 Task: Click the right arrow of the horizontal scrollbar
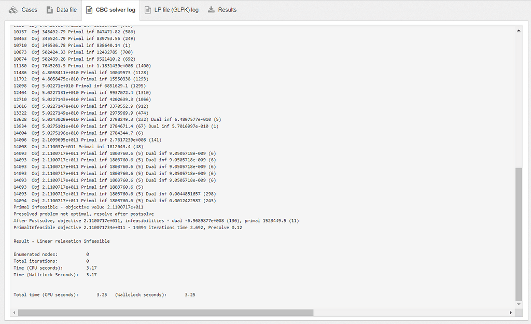point(510,313)
